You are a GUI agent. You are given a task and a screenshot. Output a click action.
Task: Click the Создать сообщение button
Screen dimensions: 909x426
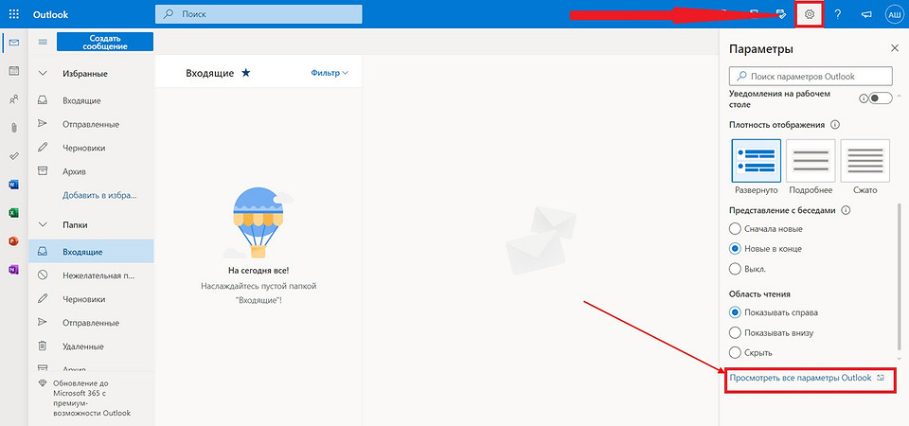point(105,42)
